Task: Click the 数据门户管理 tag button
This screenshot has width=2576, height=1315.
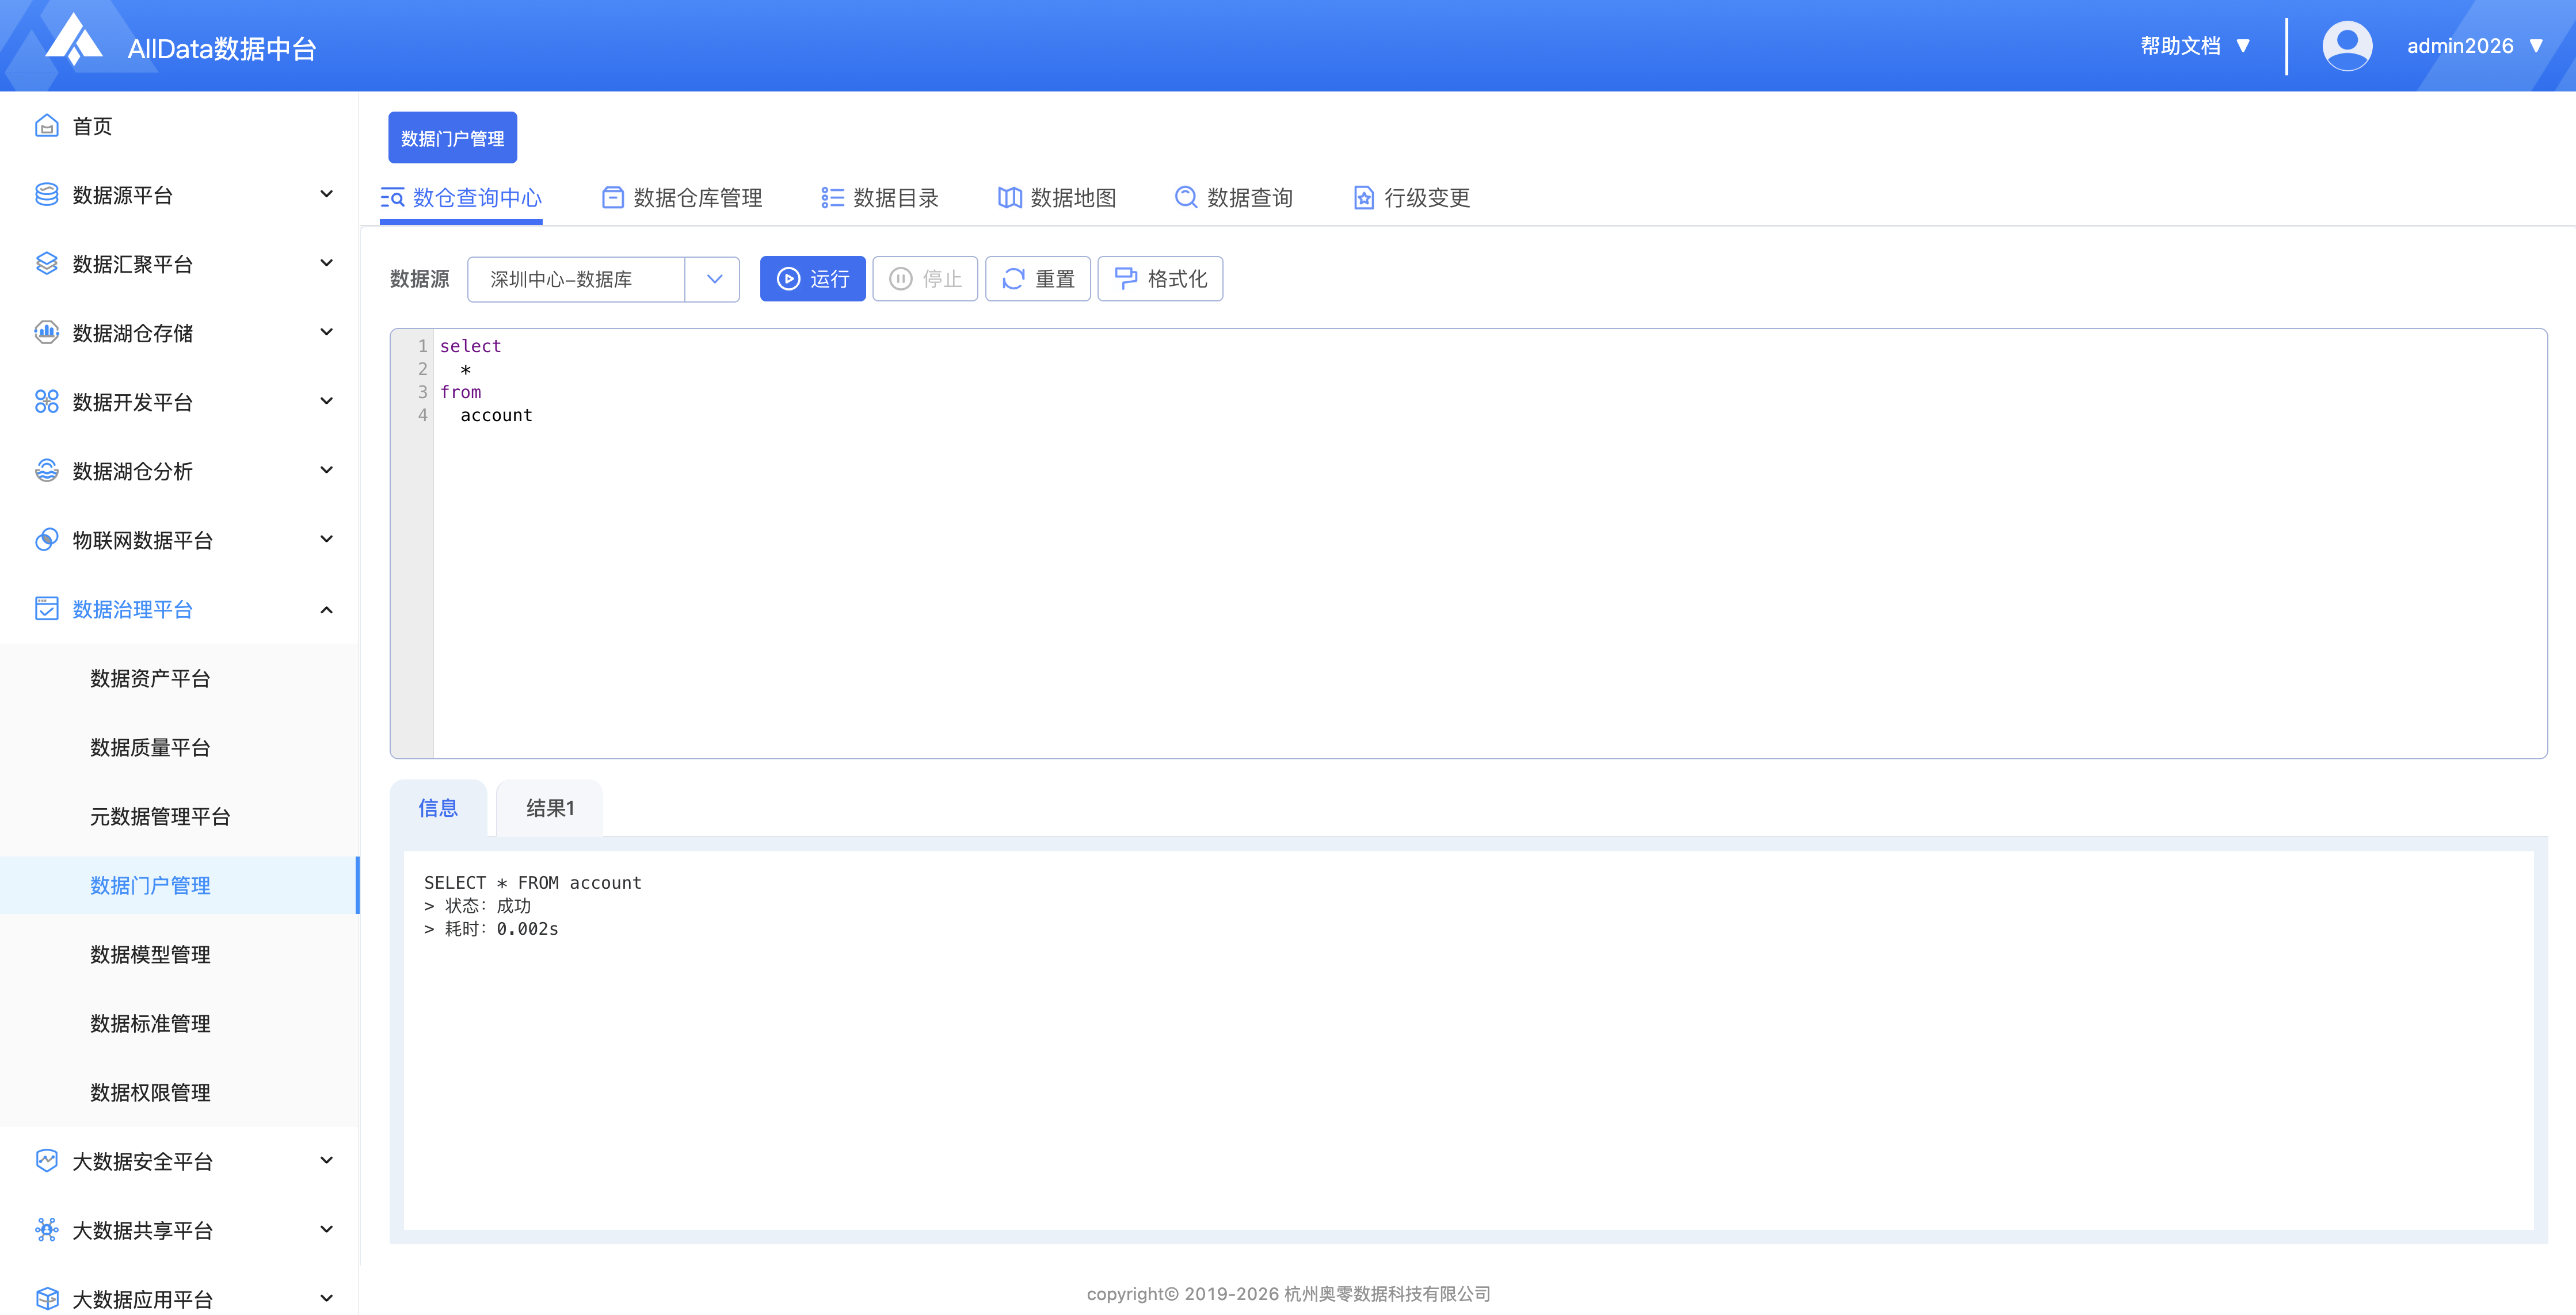Action: point(453,138)
